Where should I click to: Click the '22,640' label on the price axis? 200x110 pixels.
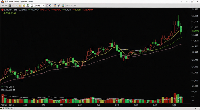pos(195,9)
